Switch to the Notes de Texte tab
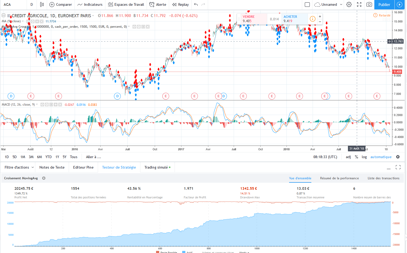The image size is (407, 253). [52, 167]
